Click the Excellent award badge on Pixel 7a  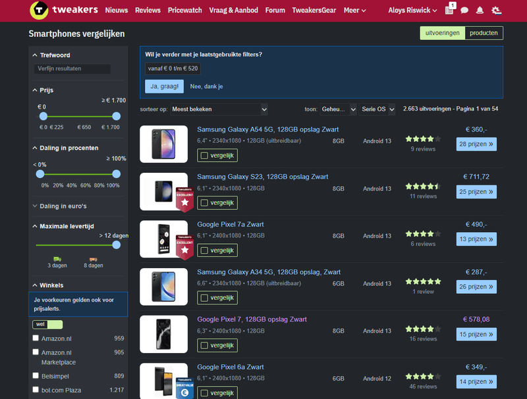pyautogui.click(x=184, y=246)
